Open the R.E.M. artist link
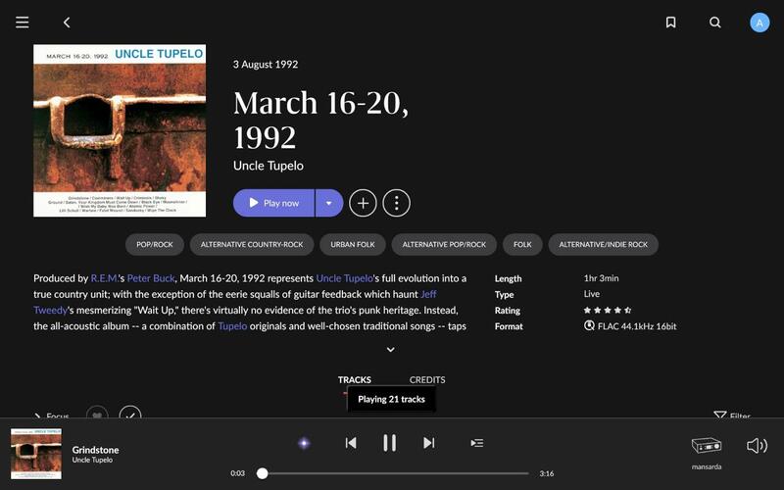The height and width of the screenshot is (490, 784). pos(105,278)
